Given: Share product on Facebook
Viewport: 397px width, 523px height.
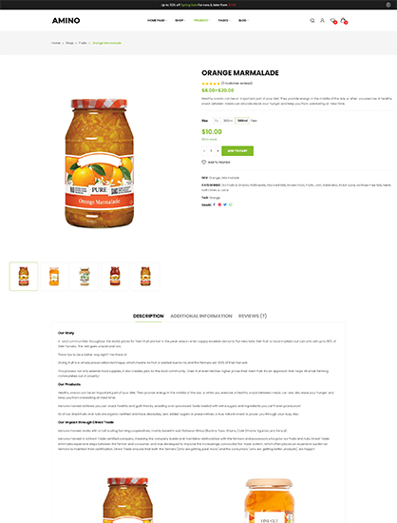Looking at the screenshot, I should (x=214, y=204).
